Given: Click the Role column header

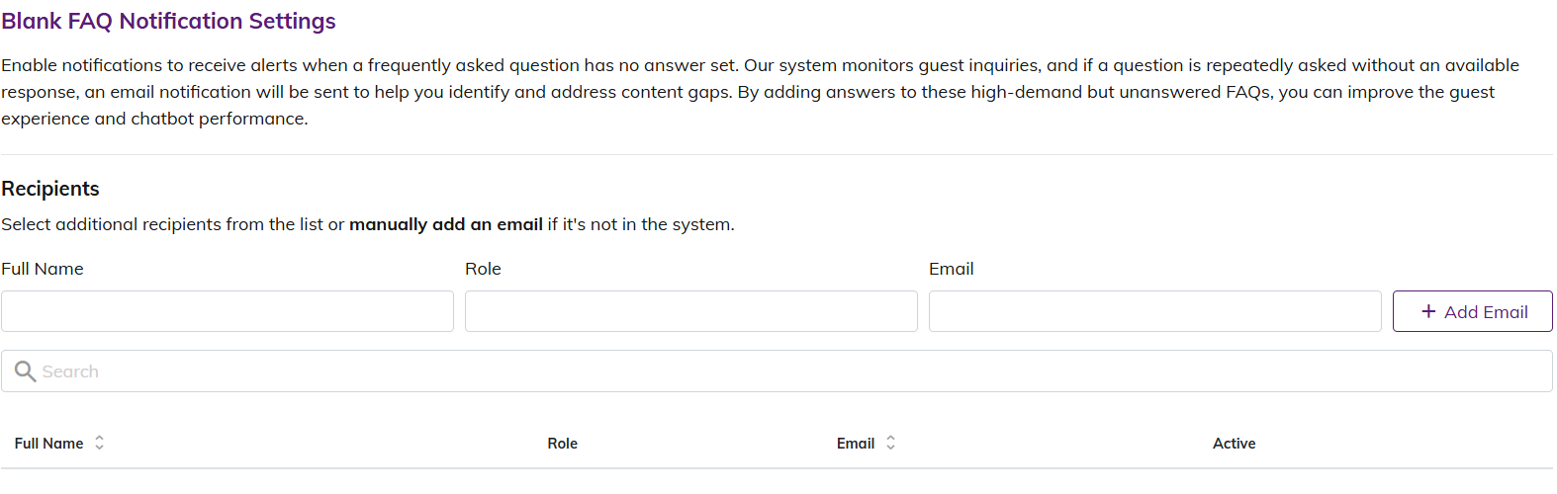Looking at the screenshot, I should click(562, 444).
